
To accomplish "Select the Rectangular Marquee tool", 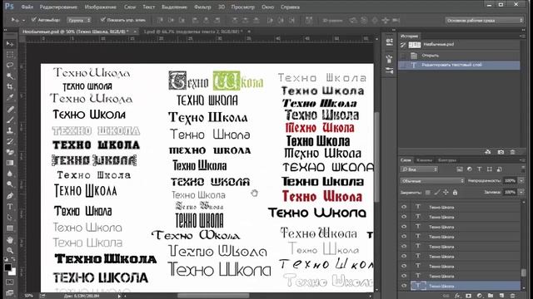I will [x=10, y=55].
